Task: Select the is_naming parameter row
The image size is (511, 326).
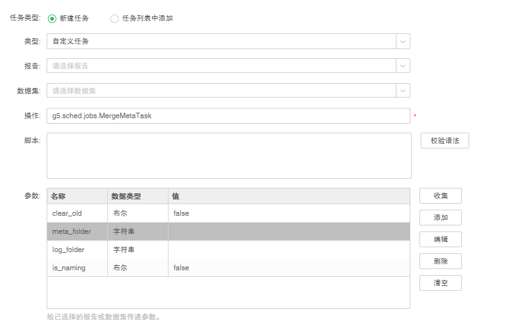Action: pyautogui.click(x=228, y=268)
